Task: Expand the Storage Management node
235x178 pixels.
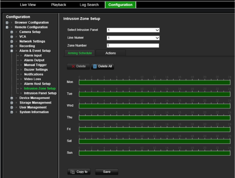Action: tap(12, 103)
